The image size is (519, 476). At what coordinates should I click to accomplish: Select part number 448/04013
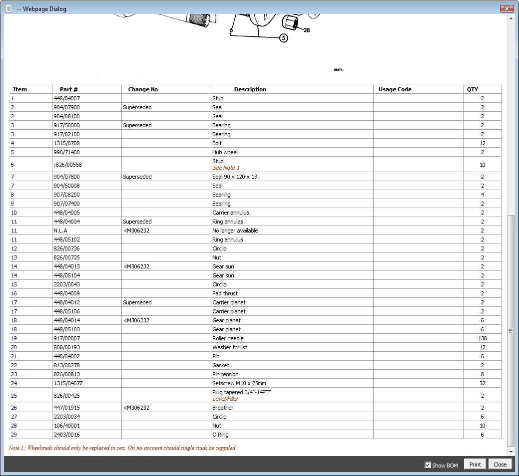tap(66, 266)
